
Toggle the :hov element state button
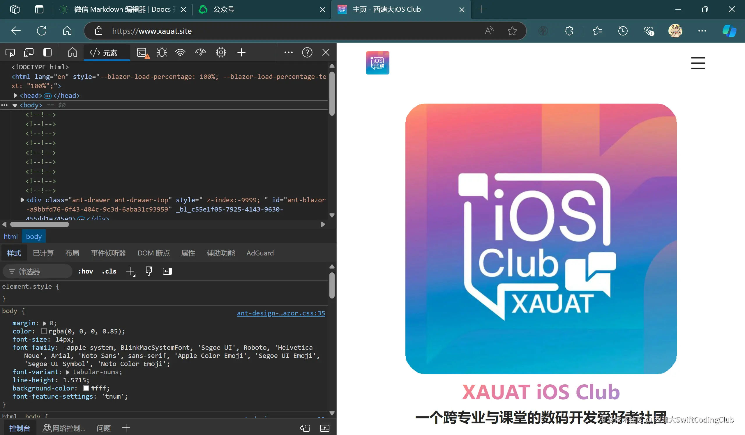click(x=85, y=271)
